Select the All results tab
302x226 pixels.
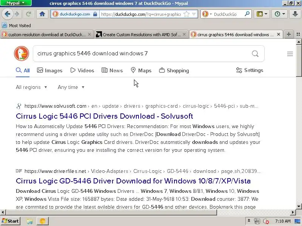coord(23,70)
